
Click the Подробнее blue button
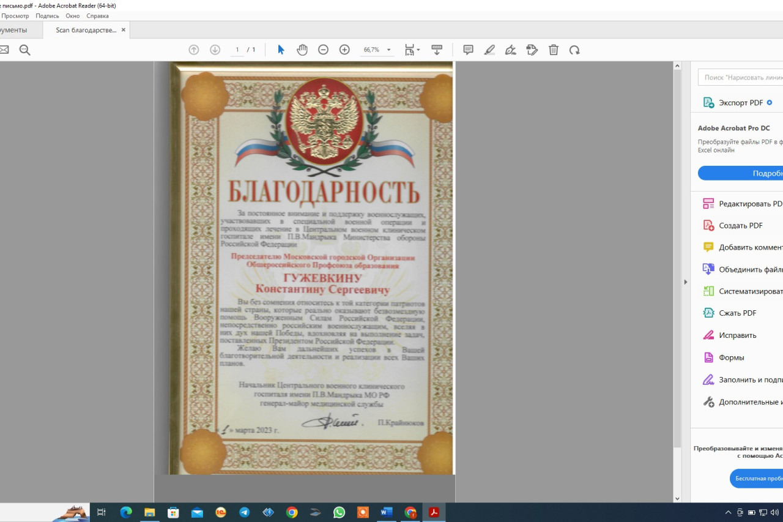coord(740,173)
